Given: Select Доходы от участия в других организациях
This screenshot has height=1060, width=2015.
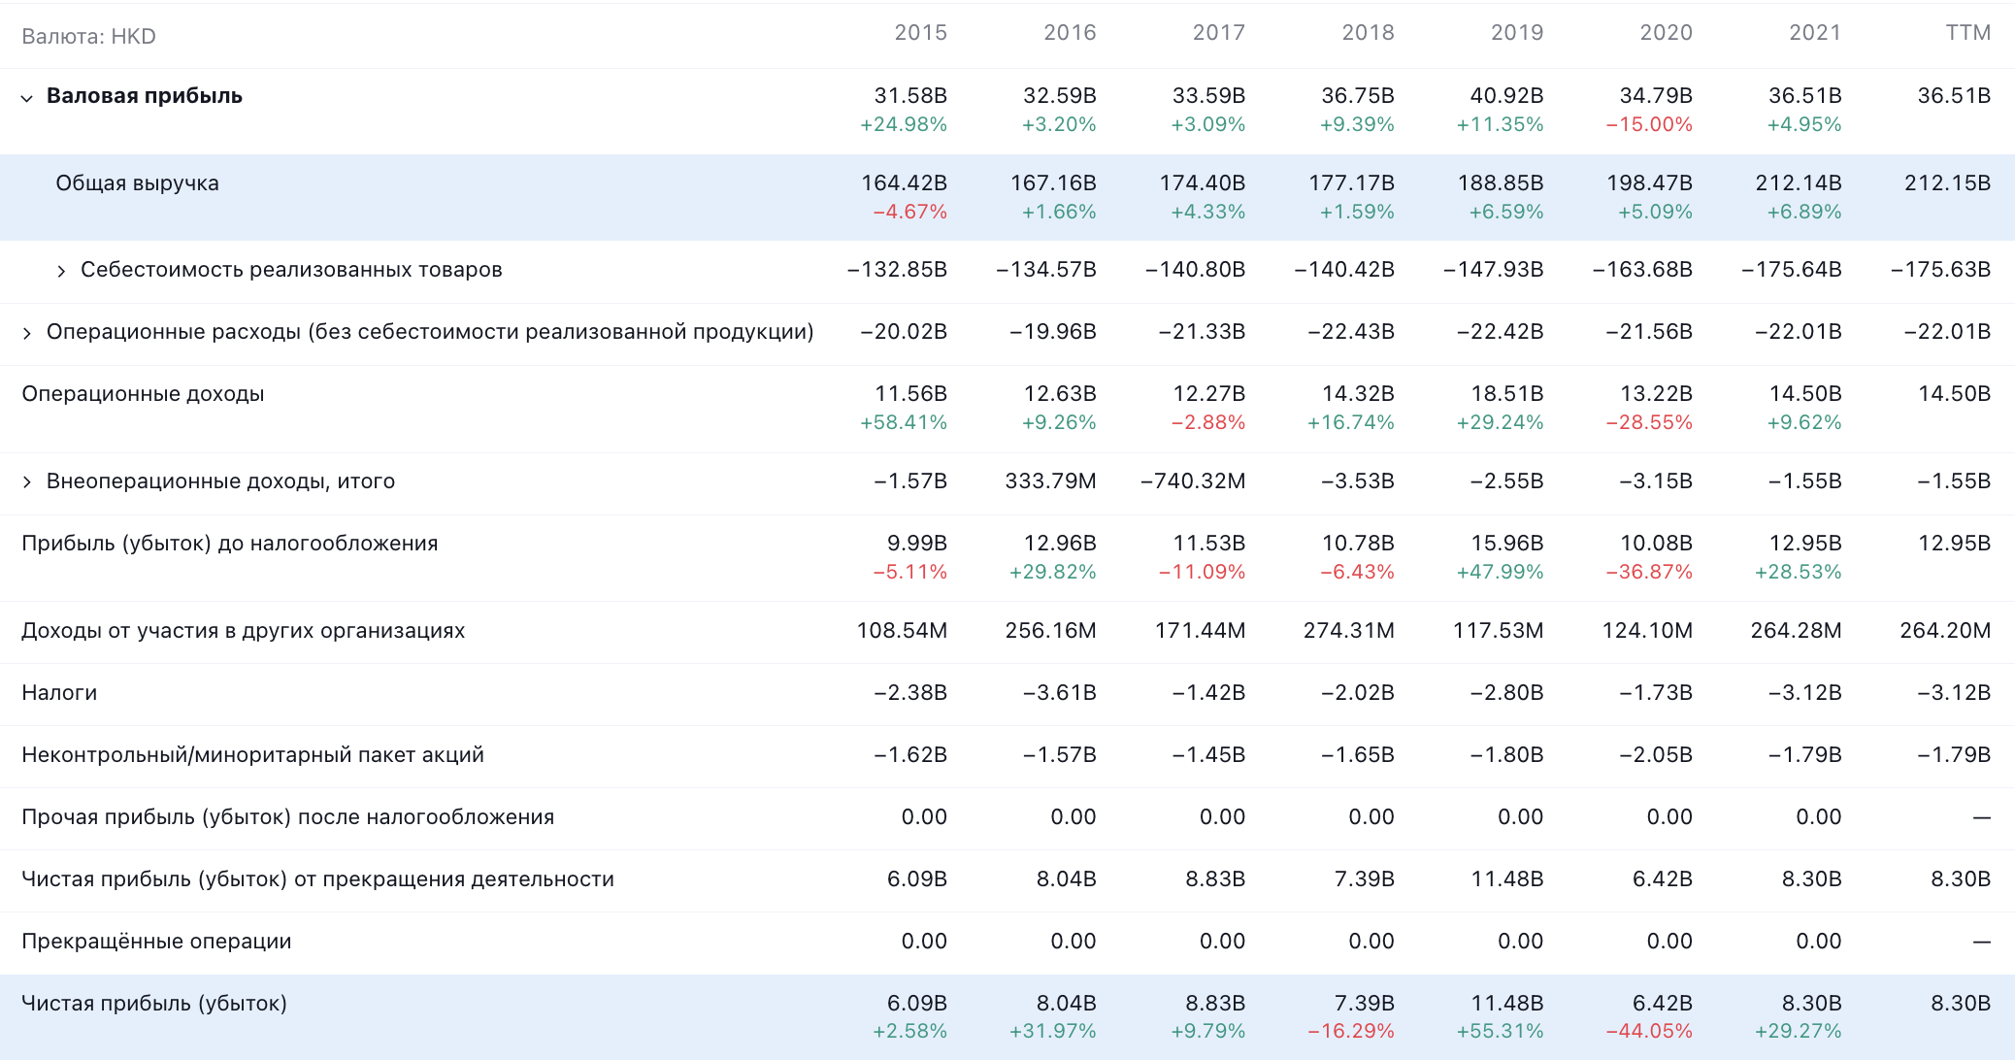Looking at the screenshot, I should coord(244,631).
